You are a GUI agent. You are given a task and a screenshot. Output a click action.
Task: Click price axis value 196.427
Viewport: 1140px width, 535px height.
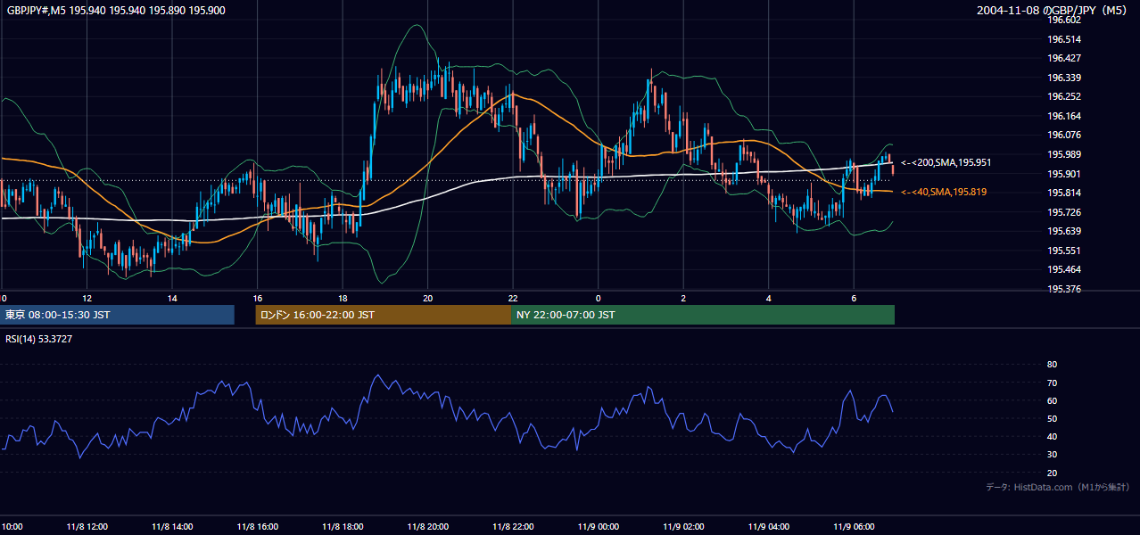pyautogui.click(x=1064, y=58)
